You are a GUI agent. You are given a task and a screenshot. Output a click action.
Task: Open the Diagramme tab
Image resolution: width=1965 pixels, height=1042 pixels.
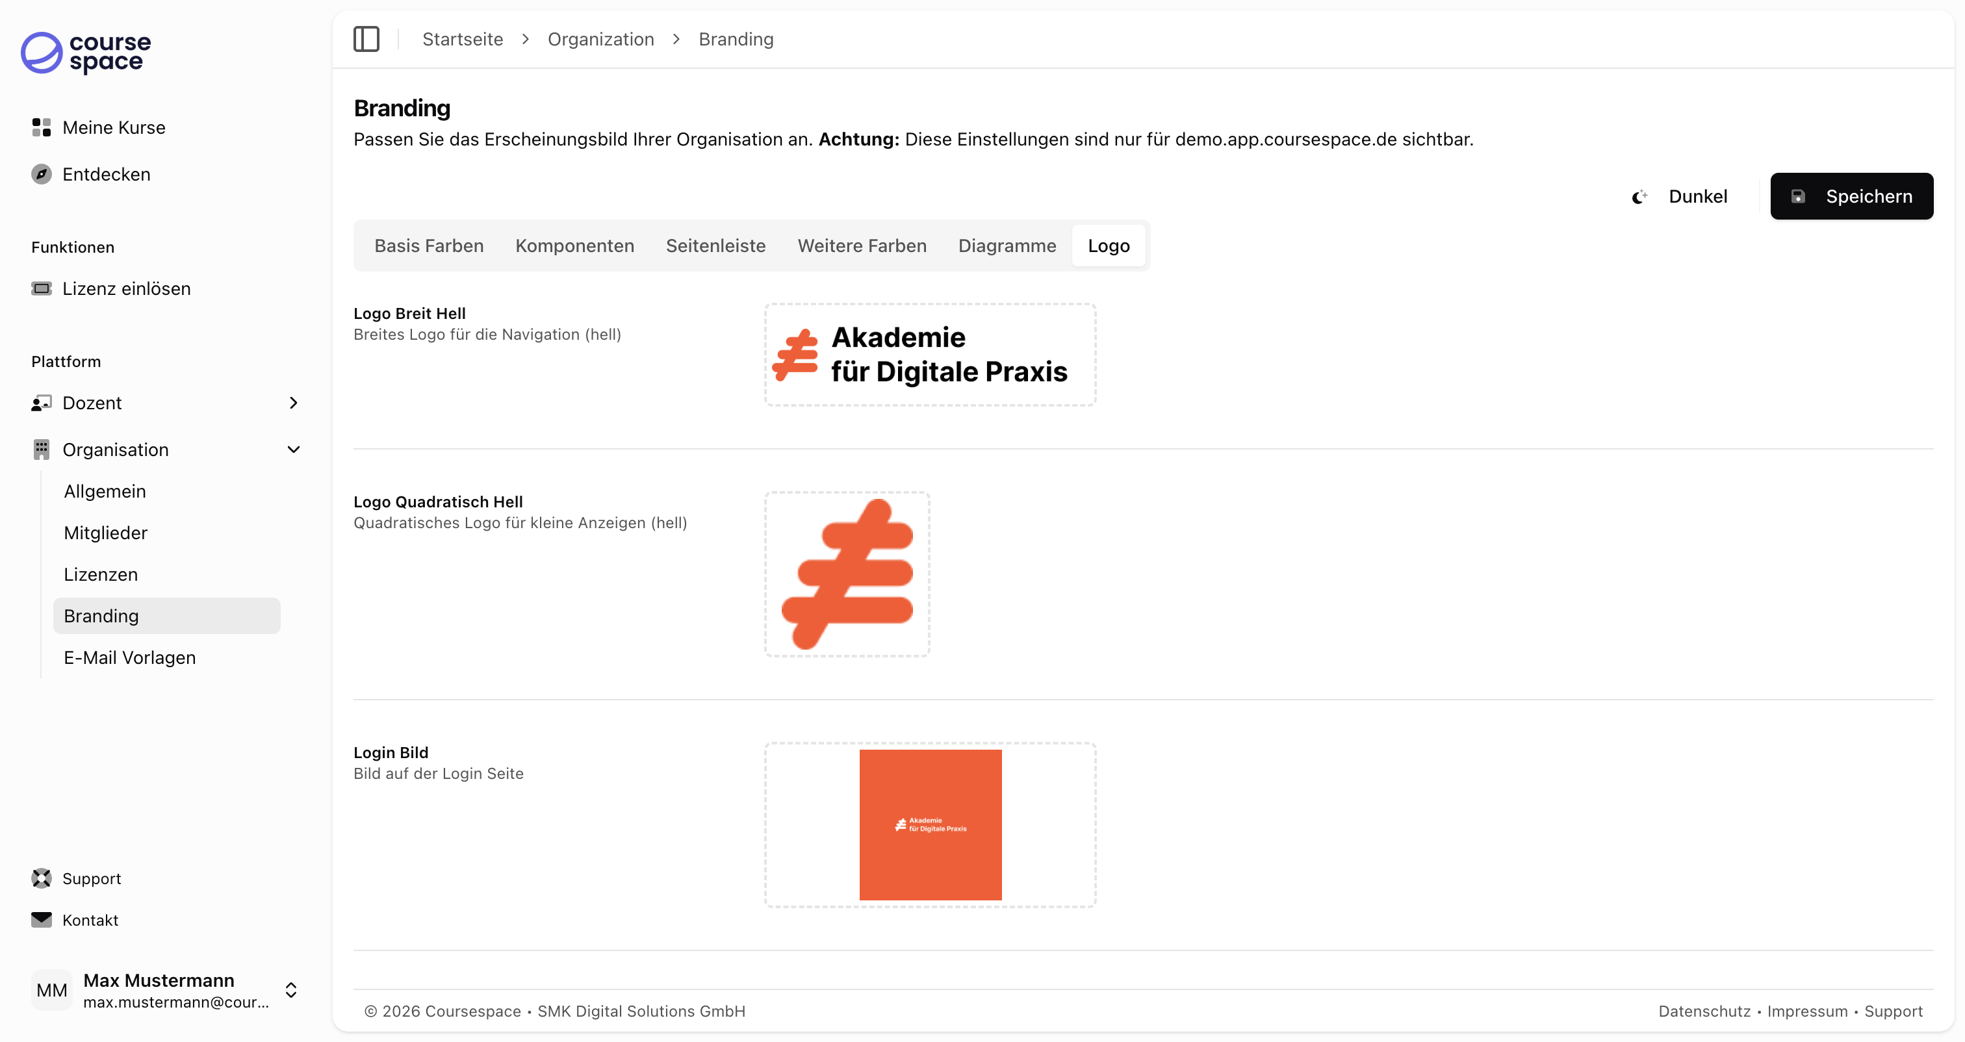tap(1007, 246)
